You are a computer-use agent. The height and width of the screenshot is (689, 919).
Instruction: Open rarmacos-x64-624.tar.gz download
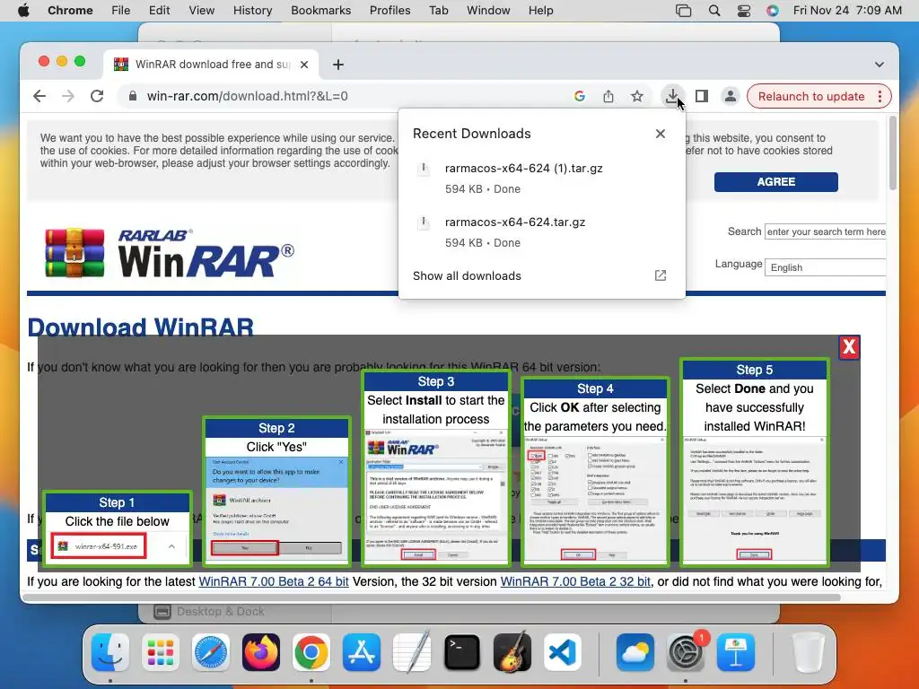541,232
